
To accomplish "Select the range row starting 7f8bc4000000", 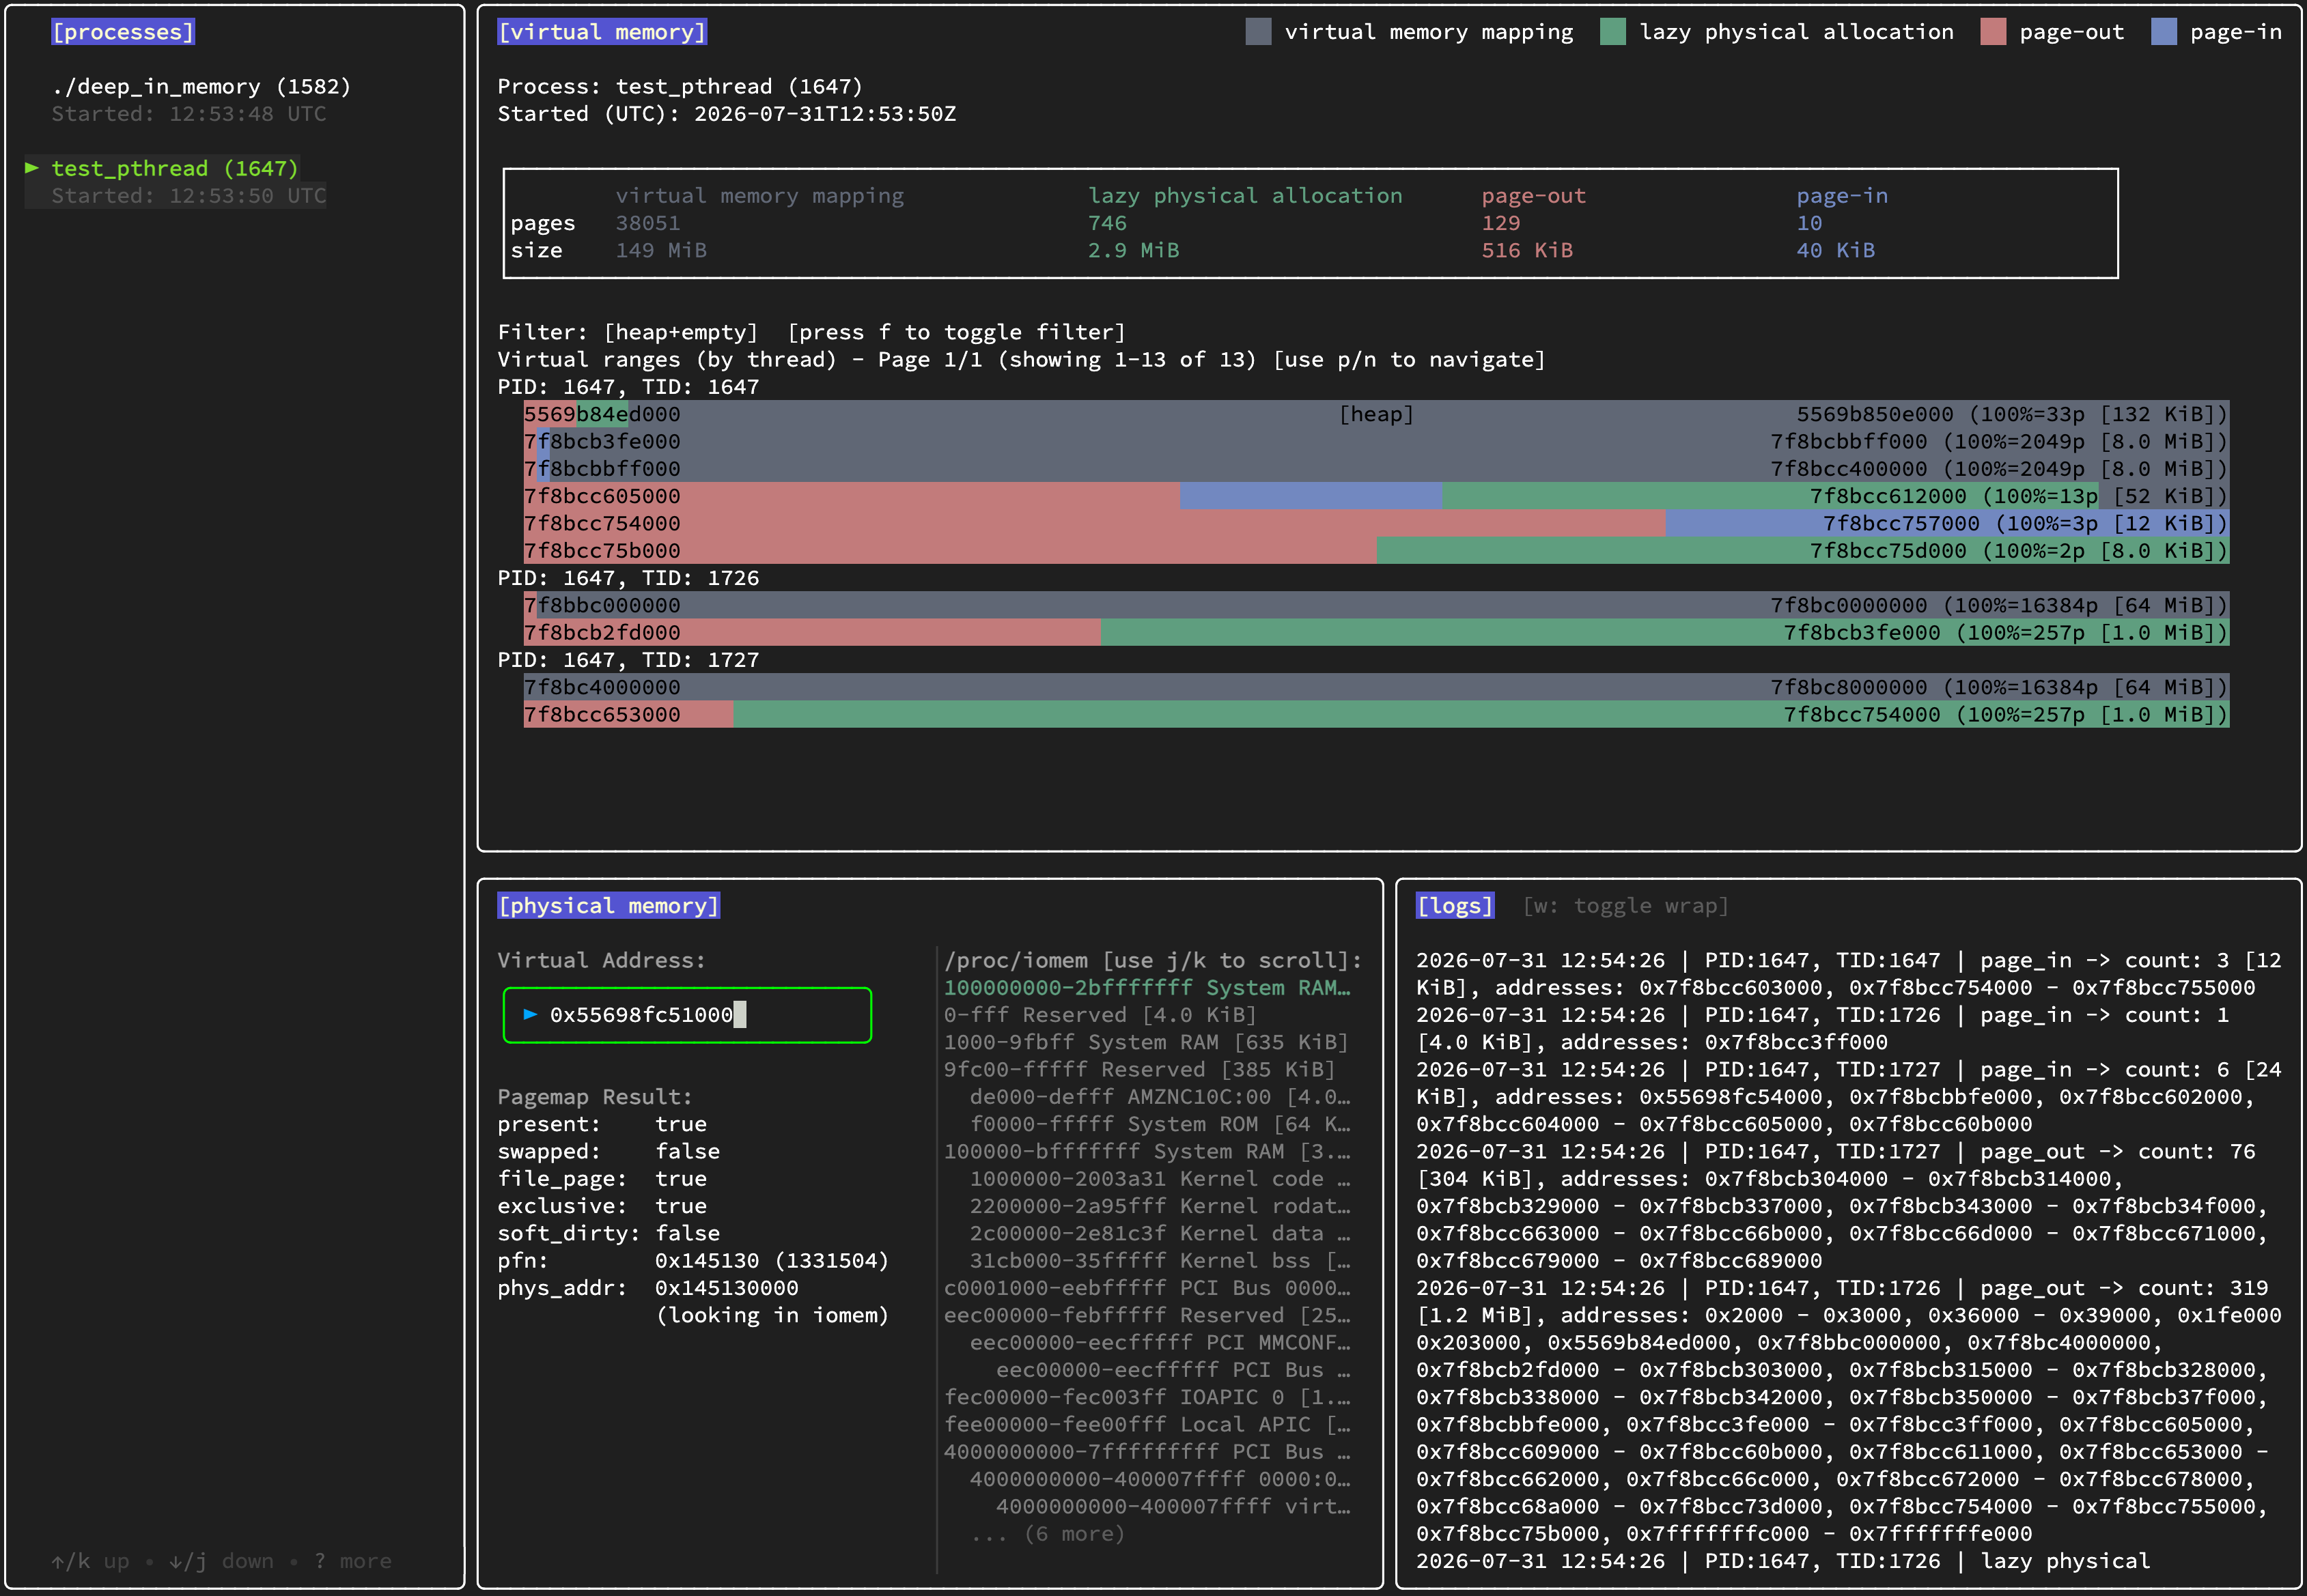I will pyautogui.click(x=1377, y=687).
